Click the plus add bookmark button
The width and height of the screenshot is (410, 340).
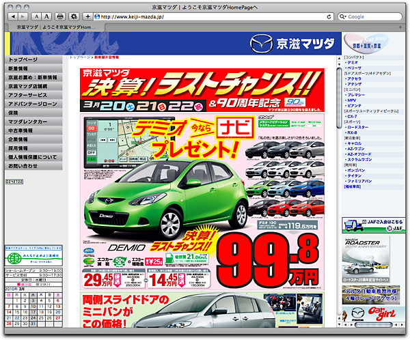pyautogui.click(x=87, y=16)
